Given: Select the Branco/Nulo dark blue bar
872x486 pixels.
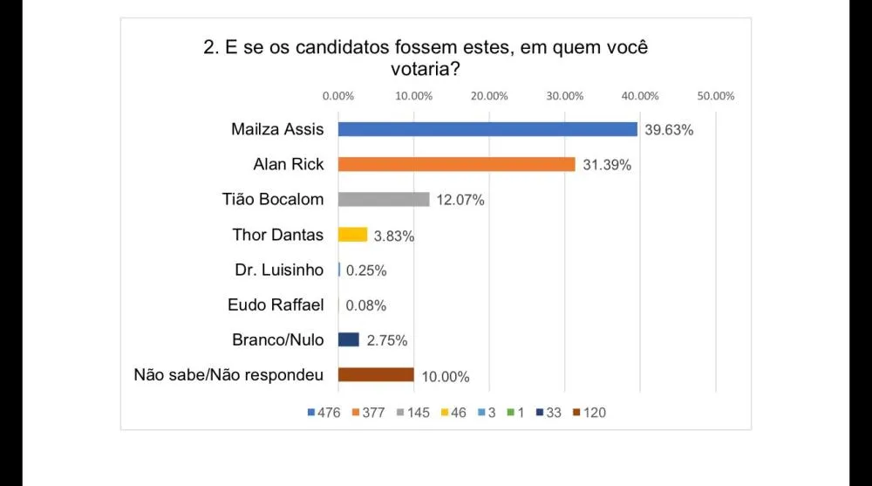Looking at the screenshot, I should 349,339.
